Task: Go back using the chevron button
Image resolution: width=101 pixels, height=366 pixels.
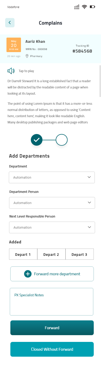Action: point(10,23)
